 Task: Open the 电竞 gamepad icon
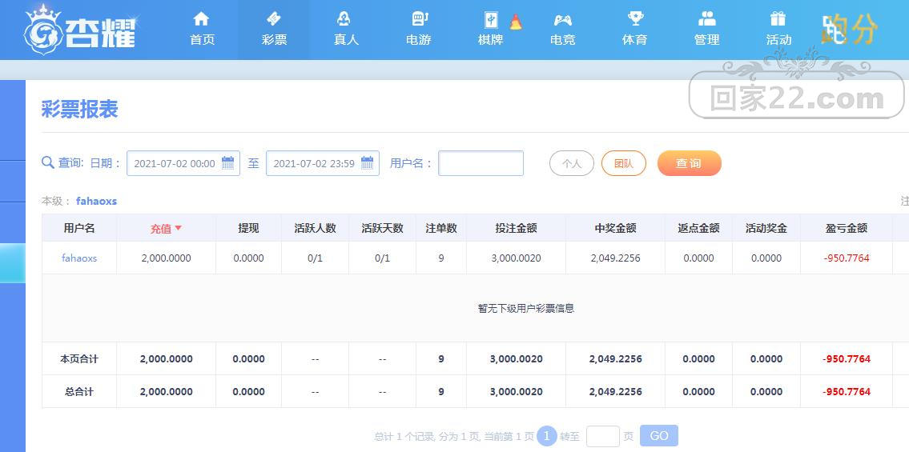click(x=562, y=20)
